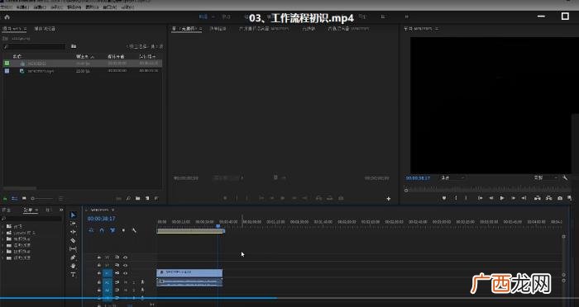This screenshot has width=579, height=307.
Task: Show hidden panel tabs overflow chevron
Action: [x=61, y=210]
